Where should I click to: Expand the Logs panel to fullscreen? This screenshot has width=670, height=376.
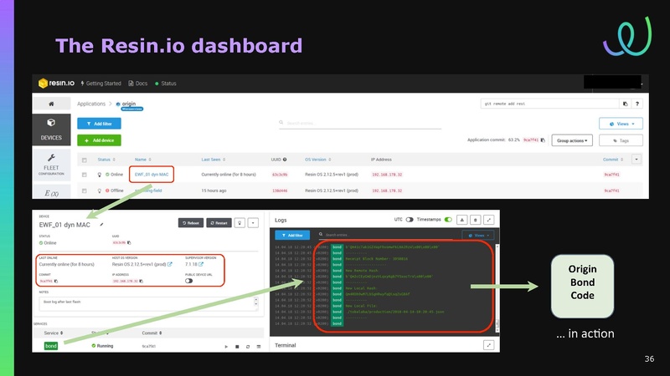tap(489, 220)
